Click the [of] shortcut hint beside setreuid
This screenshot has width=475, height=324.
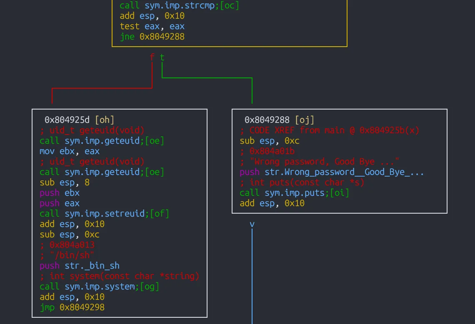[160, 214]
